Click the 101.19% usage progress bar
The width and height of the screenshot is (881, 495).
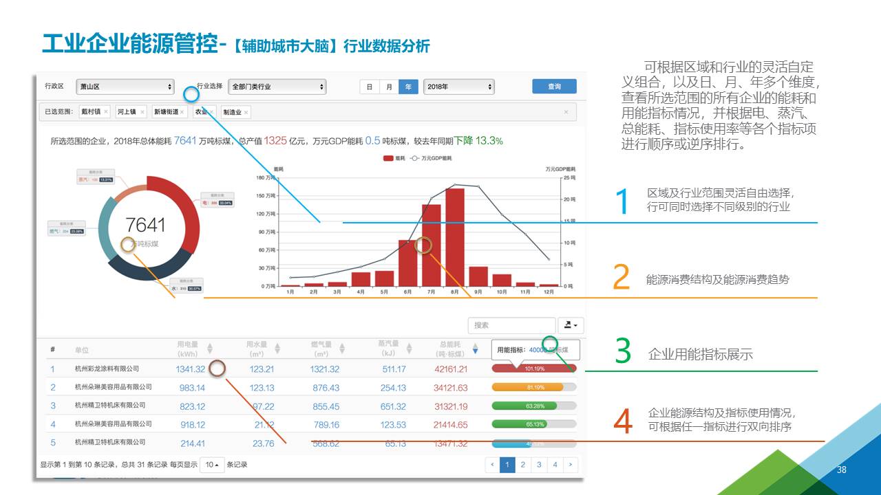pos(534,368)
